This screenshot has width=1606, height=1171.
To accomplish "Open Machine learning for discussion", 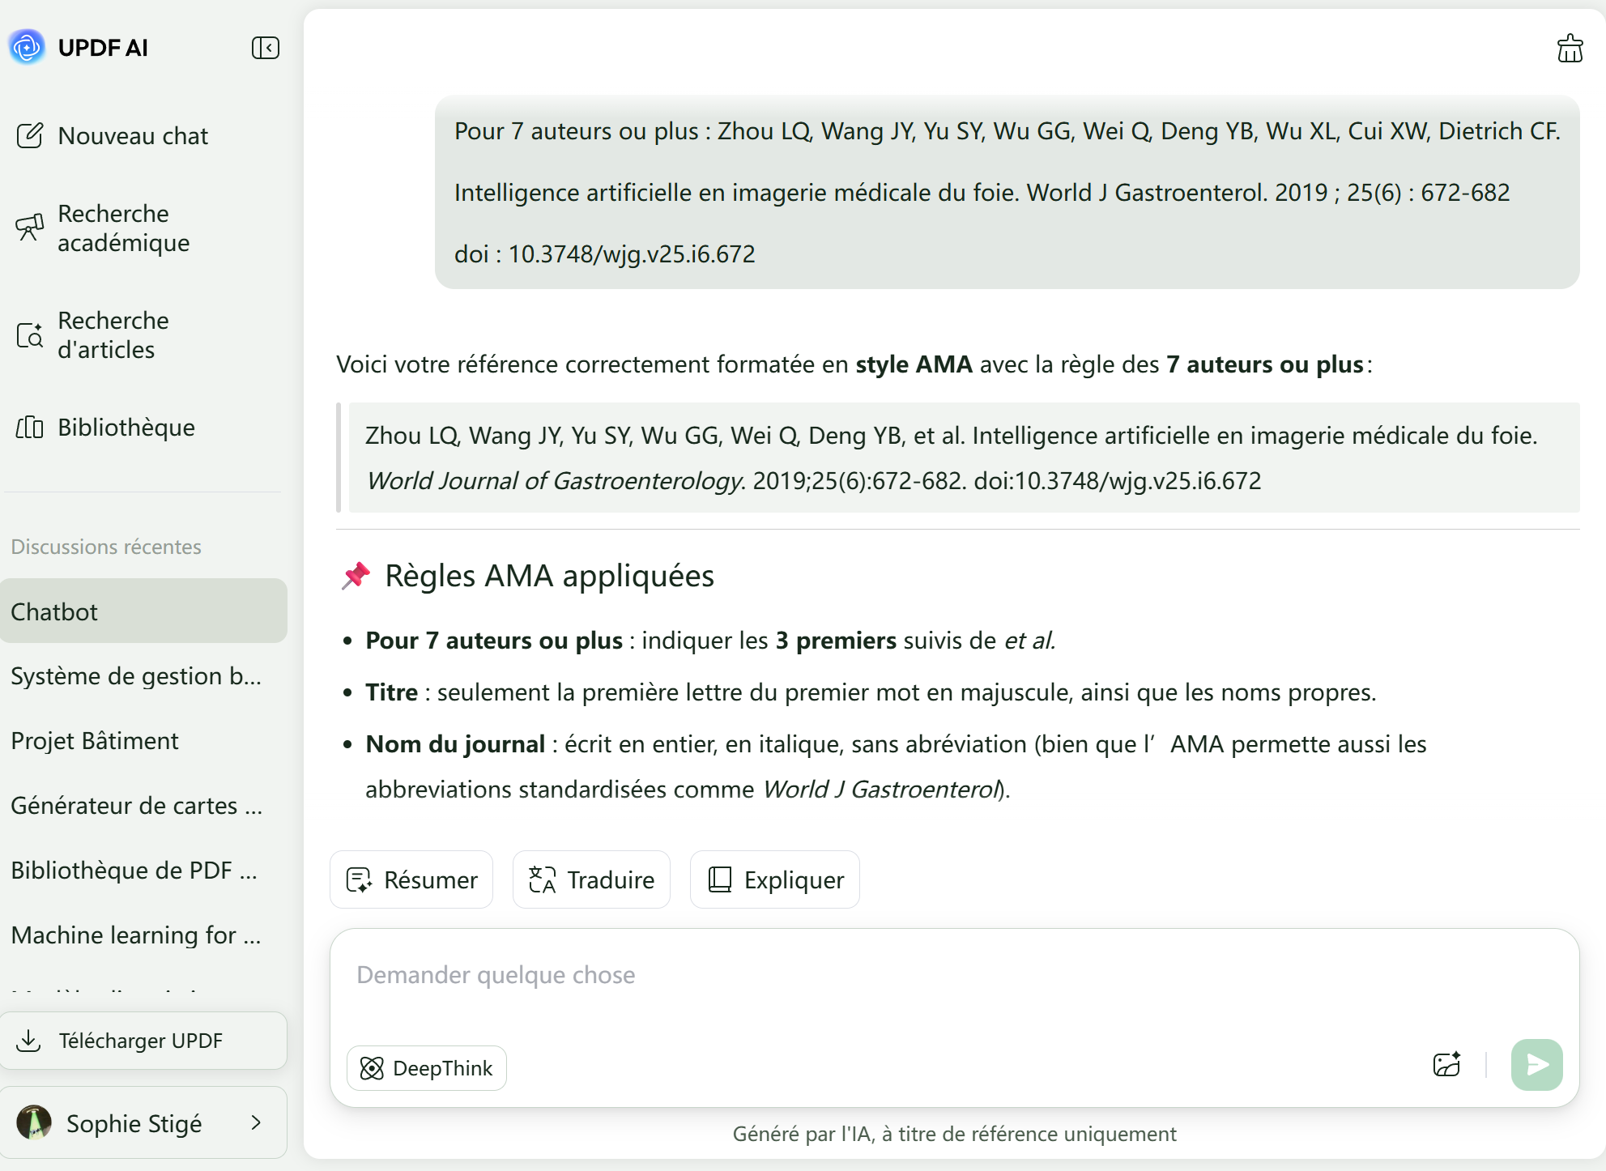I will click(x=136, y=935).
